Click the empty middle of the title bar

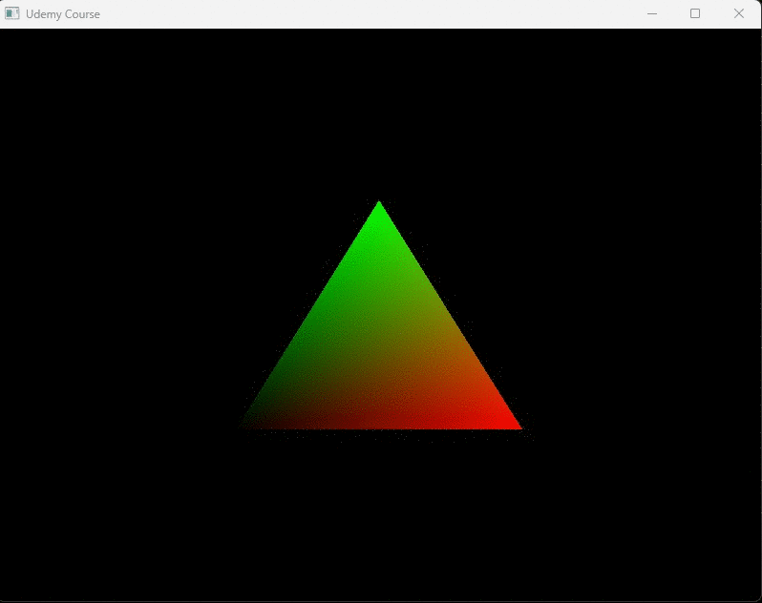click(363, 13)
